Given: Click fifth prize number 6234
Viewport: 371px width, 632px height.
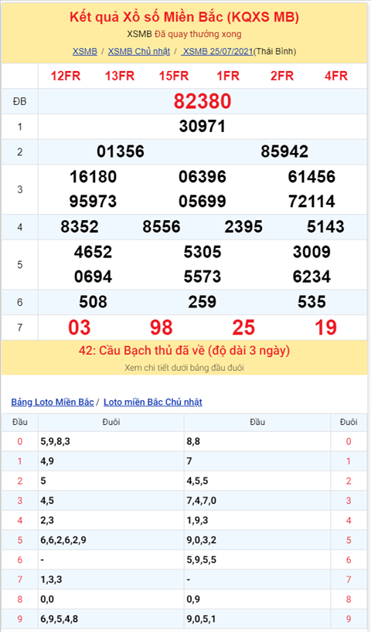Looking at the screenshot, I should [311, 277].
